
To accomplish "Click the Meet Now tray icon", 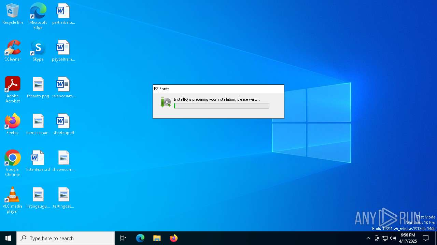I will tap(377, 238).
